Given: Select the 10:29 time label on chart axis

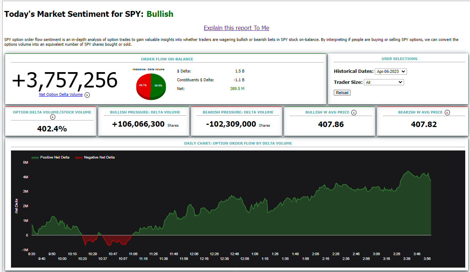Looking at the screenshot, I should [x=93, y=254].
